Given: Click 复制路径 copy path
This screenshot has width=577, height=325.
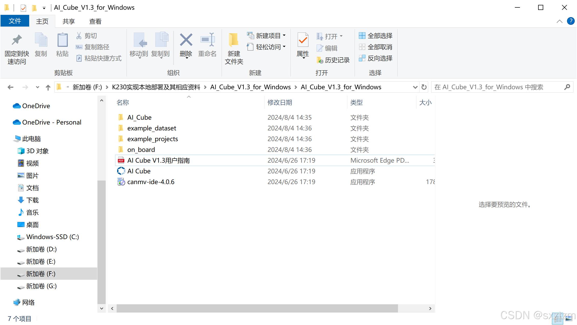Looking at the screenshot, I should (92, 47).
